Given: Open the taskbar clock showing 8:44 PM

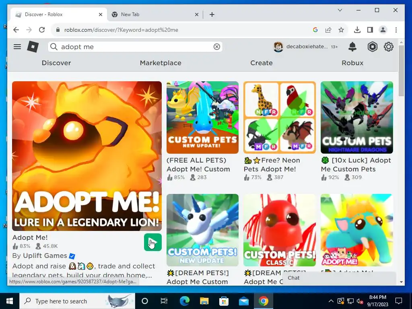Looking at the screenshot, I should tap(377, 301).
